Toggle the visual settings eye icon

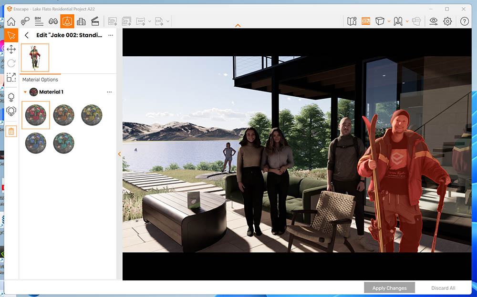(433, 21)
